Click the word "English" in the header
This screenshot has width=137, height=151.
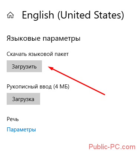pyautogui.click(x=38, y=15)
